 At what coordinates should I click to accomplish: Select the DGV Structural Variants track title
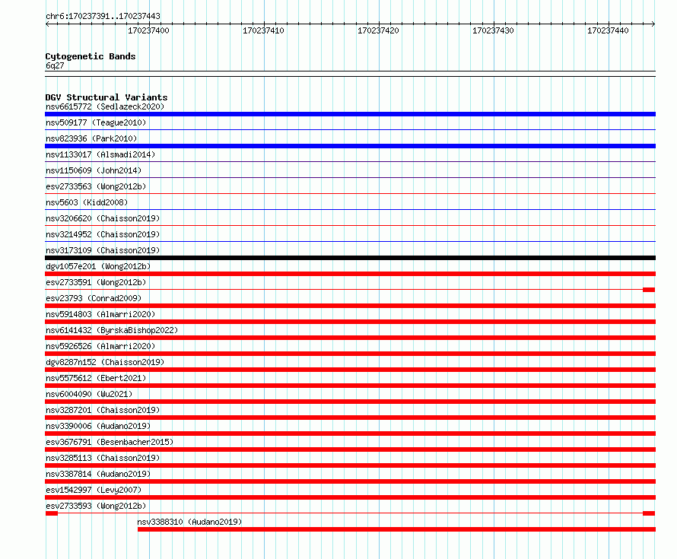[x=106, y=97]
